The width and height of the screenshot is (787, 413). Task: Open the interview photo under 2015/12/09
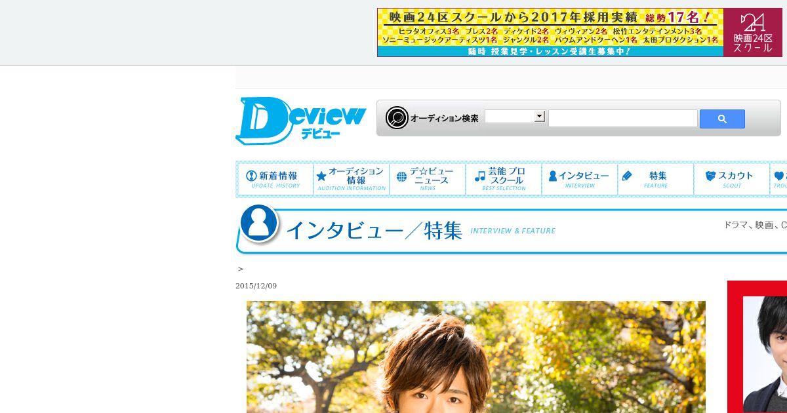point(476,357)
